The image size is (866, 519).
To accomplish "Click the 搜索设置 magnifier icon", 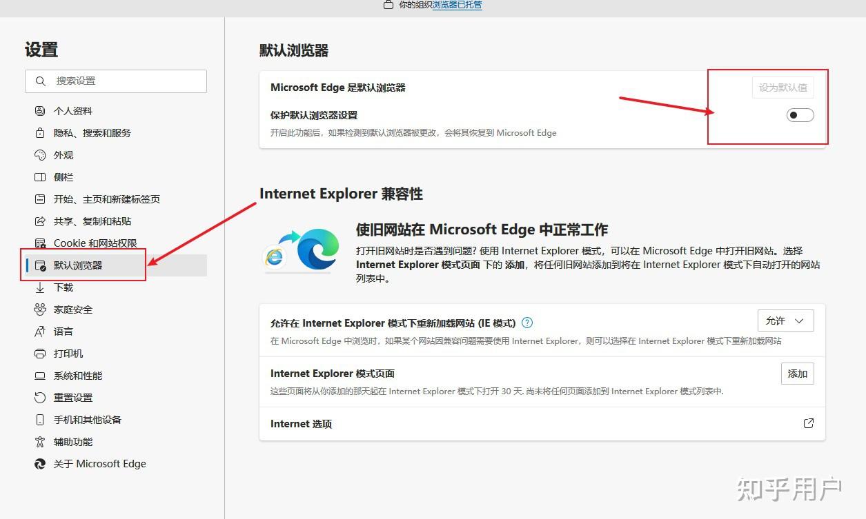I will click(41, 81).
